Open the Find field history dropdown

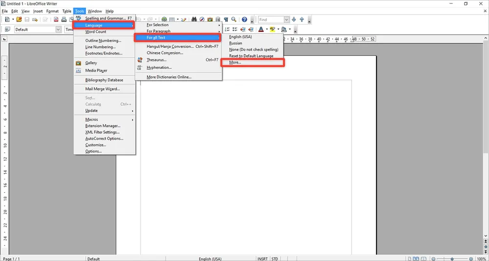point(287,20)
